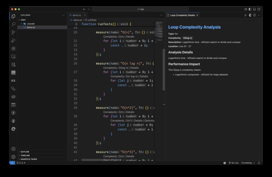Open the KX extension view
272x177 pixels.
click(x=13, y=81)
